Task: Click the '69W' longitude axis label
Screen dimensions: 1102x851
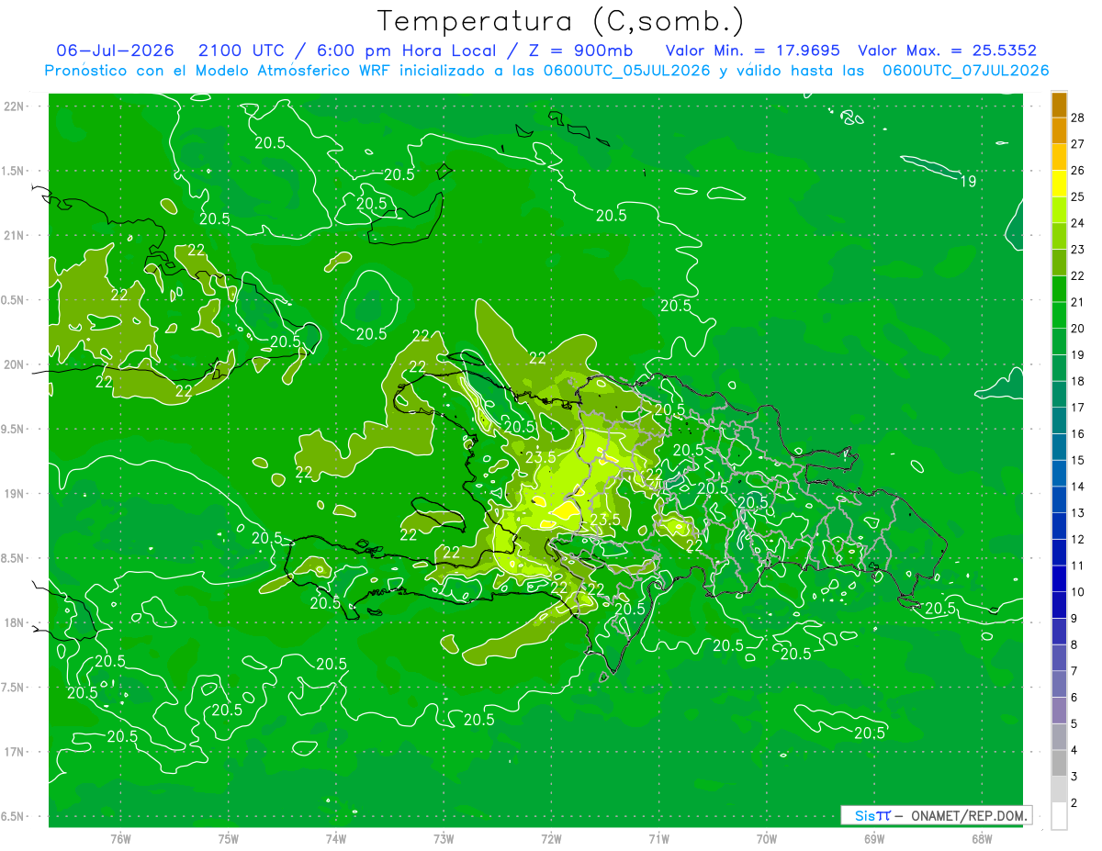Action: tap(873, 839)
